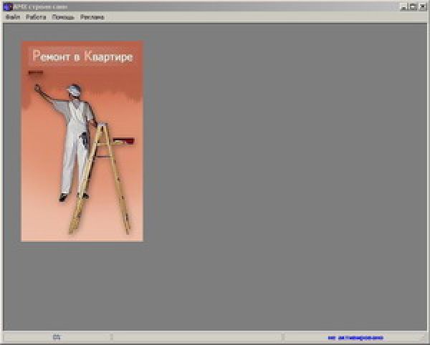Click the blue hyperlink in the status bar
The height and width of the screenshot is (345, 430).
tap(355, 338)
